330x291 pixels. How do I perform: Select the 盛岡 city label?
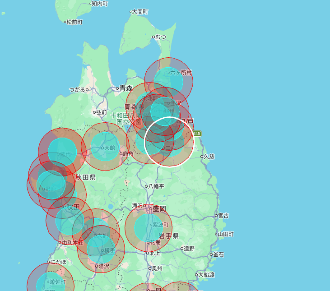159,209
